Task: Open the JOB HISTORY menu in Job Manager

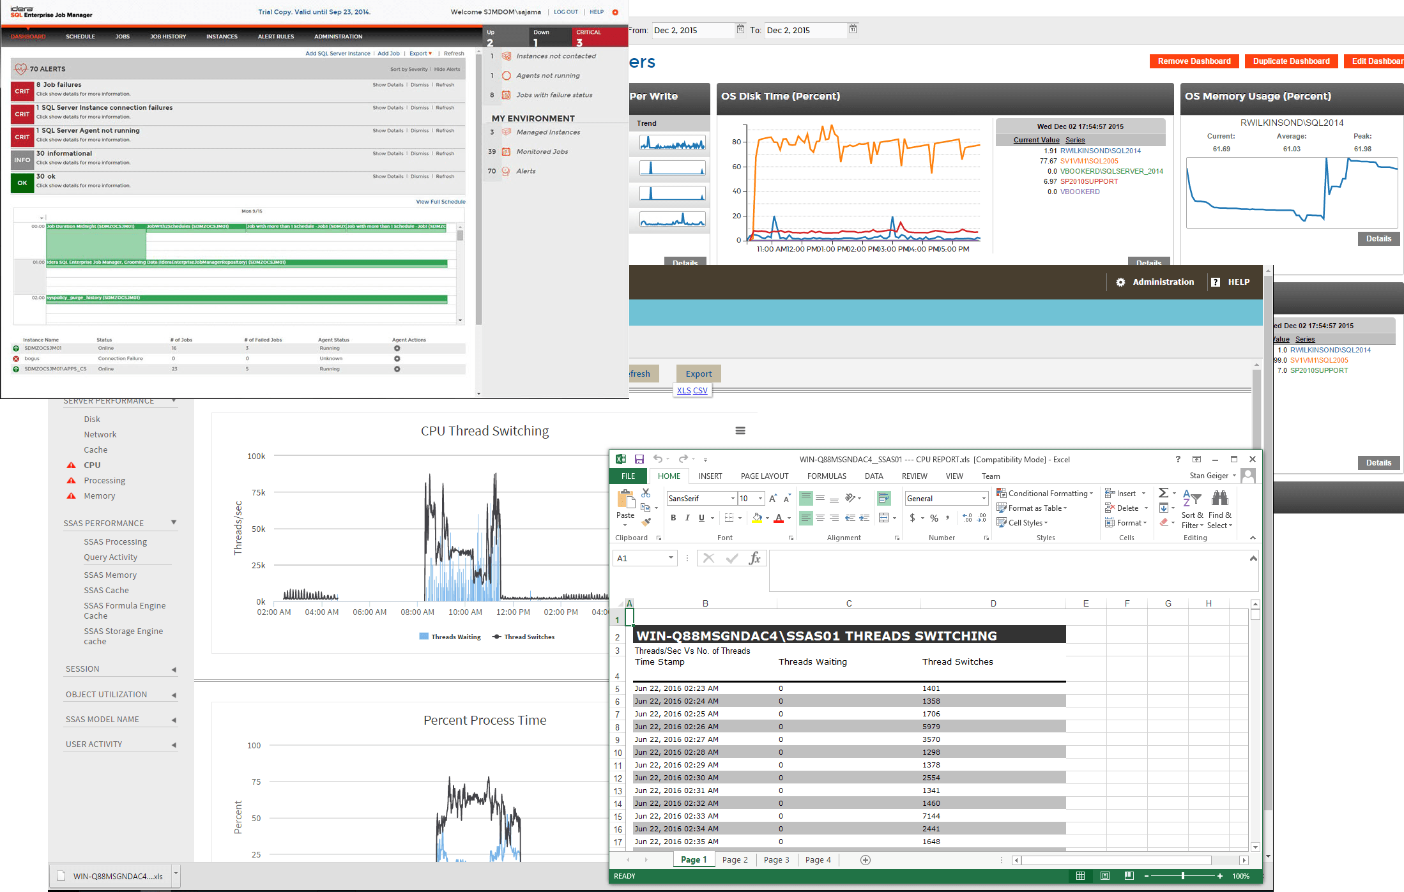Action: (x=168, y=36)
